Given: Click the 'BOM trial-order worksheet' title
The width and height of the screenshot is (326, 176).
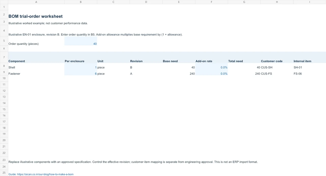Looking at the screenshot, I should (35, 16).
